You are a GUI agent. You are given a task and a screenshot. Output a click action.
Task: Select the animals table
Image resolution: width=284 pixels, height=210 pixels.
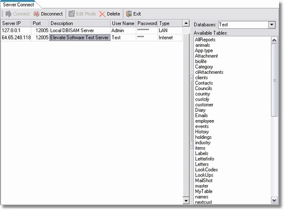(203, 45)
